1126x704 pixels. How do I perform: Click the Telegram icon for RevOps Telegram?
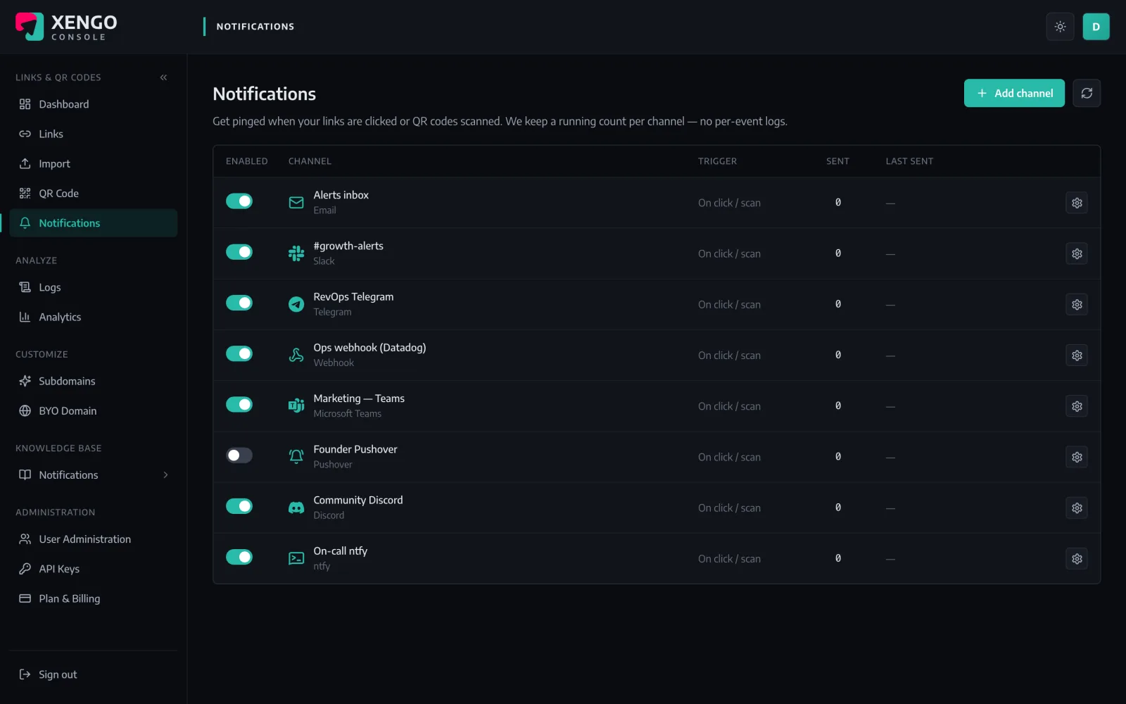click(296, 304)
